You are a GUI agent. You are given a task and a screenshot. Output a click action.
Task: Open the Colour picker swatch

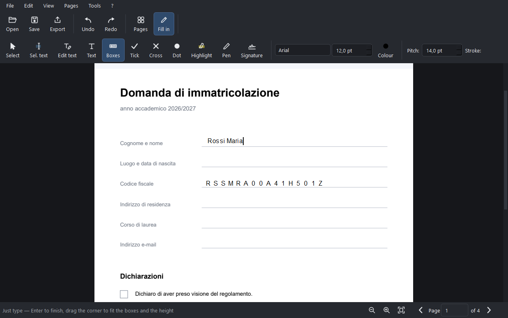point(385,50)
